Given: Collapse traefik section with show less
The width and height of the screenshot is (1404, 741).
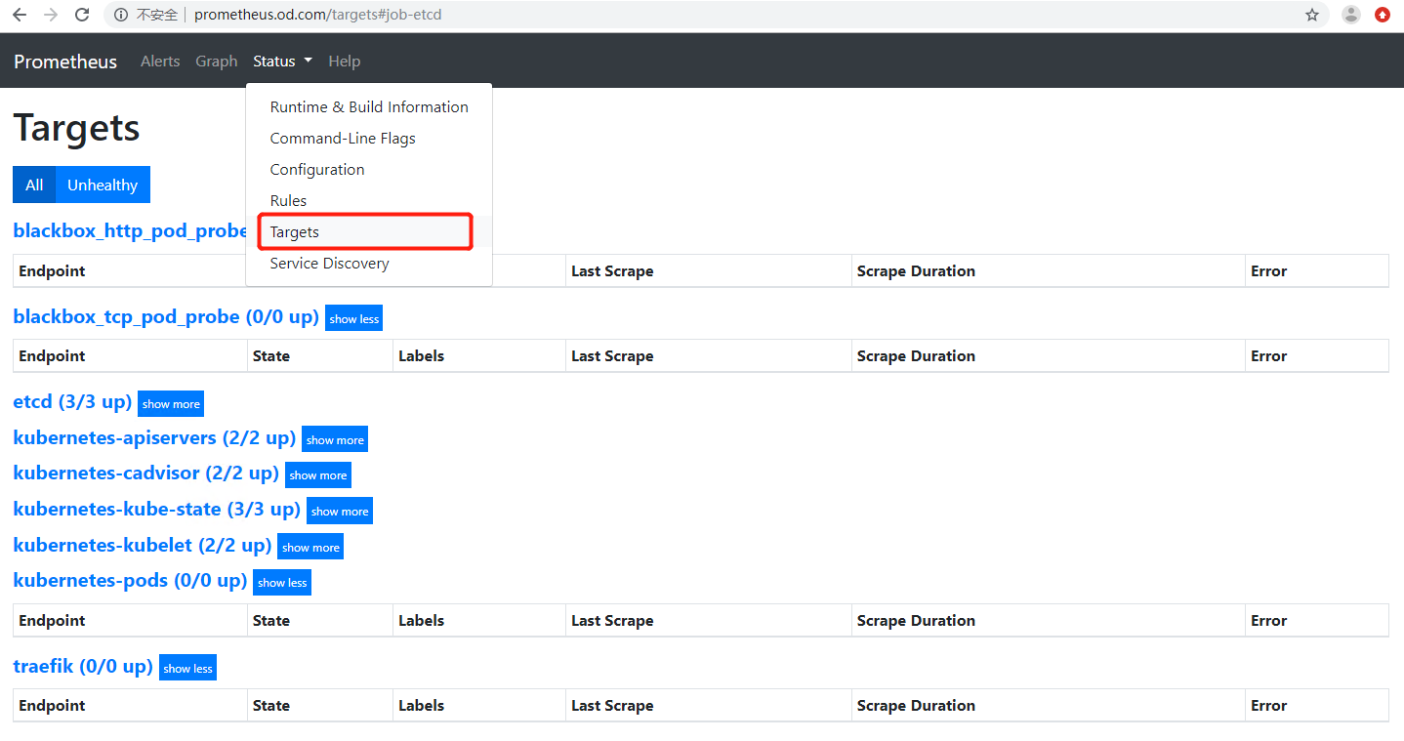Looking at the screenshot, I should pyautogui.click(x=187, y=669).
